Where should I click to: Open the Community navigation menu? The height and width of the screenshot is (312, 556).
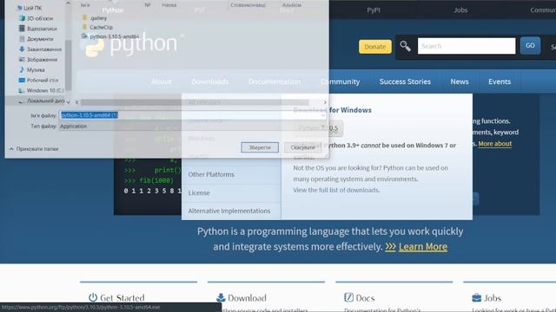click(340, 81)
